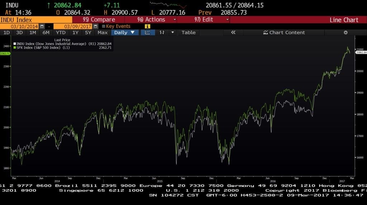Click the end date field 03/09/2017
Screen dimensions: 367x205
(x=73, y=26)
